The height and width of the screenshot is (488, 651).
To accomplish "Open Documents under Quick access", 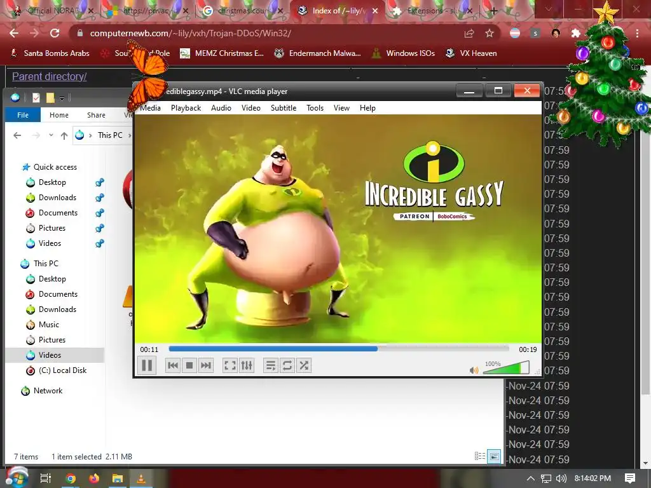I will [x=58, y=213].
